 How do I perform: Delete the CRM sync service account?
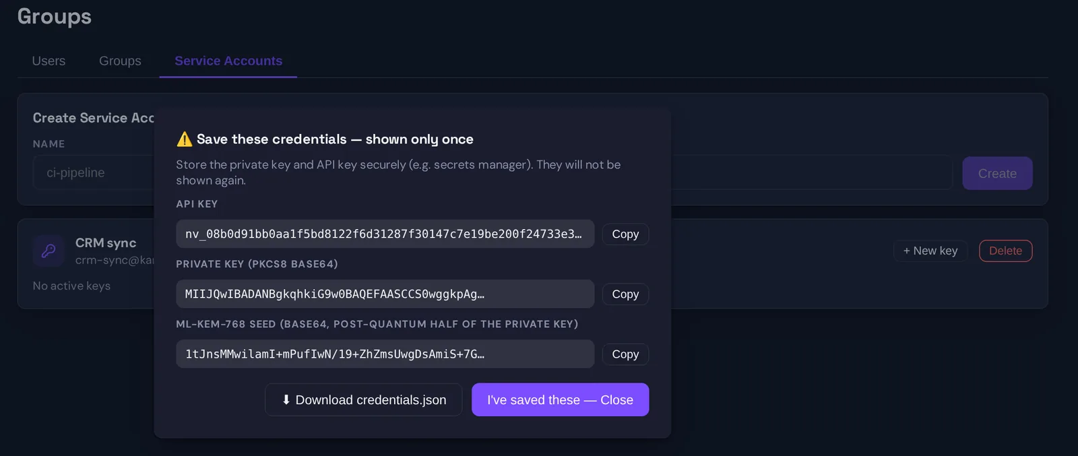click(1005, 251)
